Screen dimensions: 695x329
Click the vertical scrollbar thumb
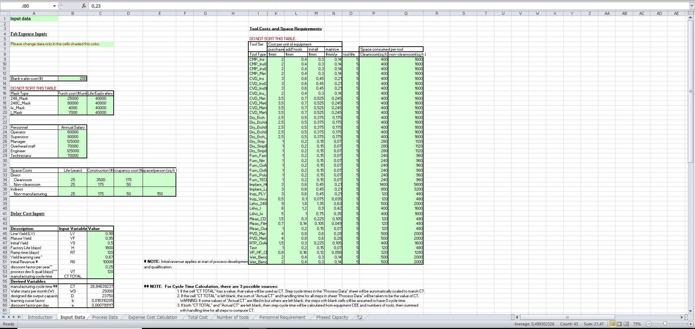(691, 91)
